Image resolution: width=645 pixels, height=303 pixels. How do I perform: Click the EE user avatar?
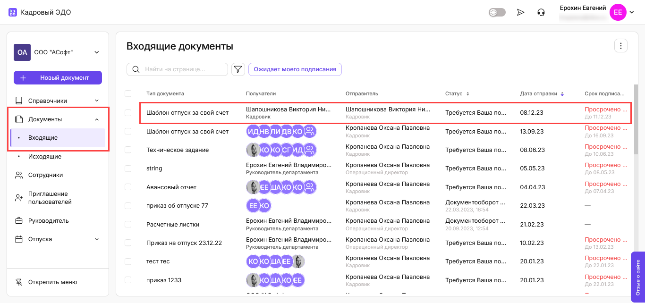click(x=618, y=12)
